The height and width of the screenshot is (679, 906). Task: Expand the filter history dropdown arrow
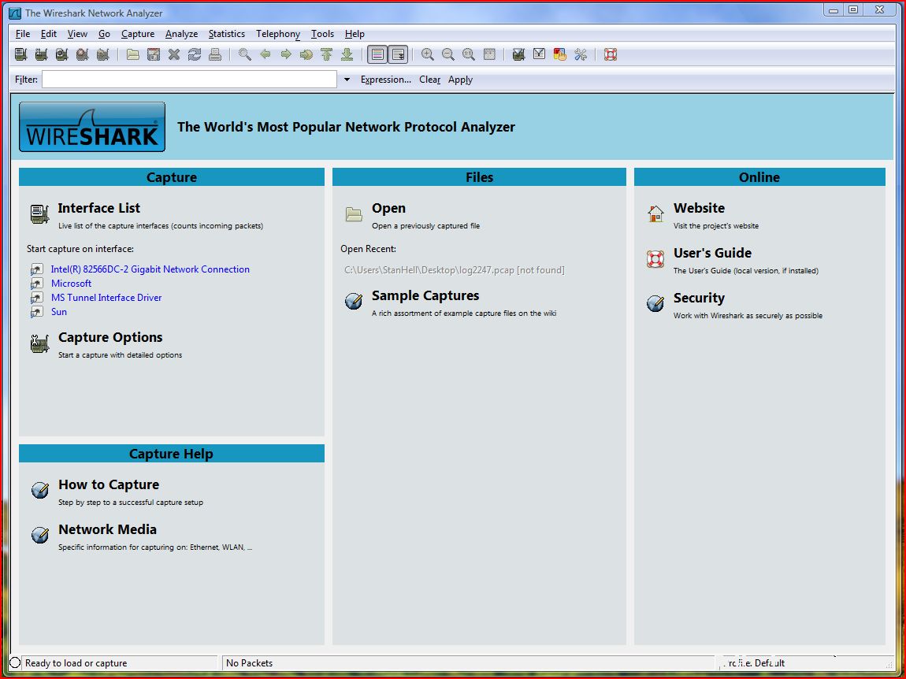coord(347,80)
